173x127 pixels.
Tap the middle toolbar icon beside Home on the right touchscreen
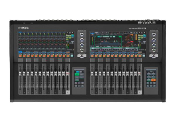click(142, 33)
